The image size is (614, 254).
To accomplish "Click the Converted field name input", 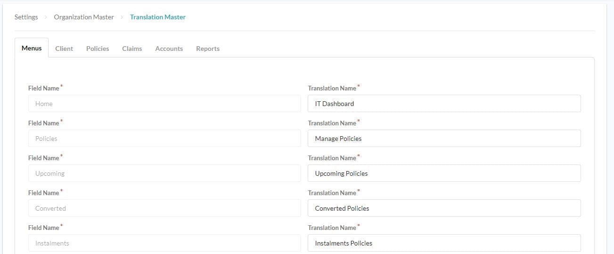I will coord(164,208).
